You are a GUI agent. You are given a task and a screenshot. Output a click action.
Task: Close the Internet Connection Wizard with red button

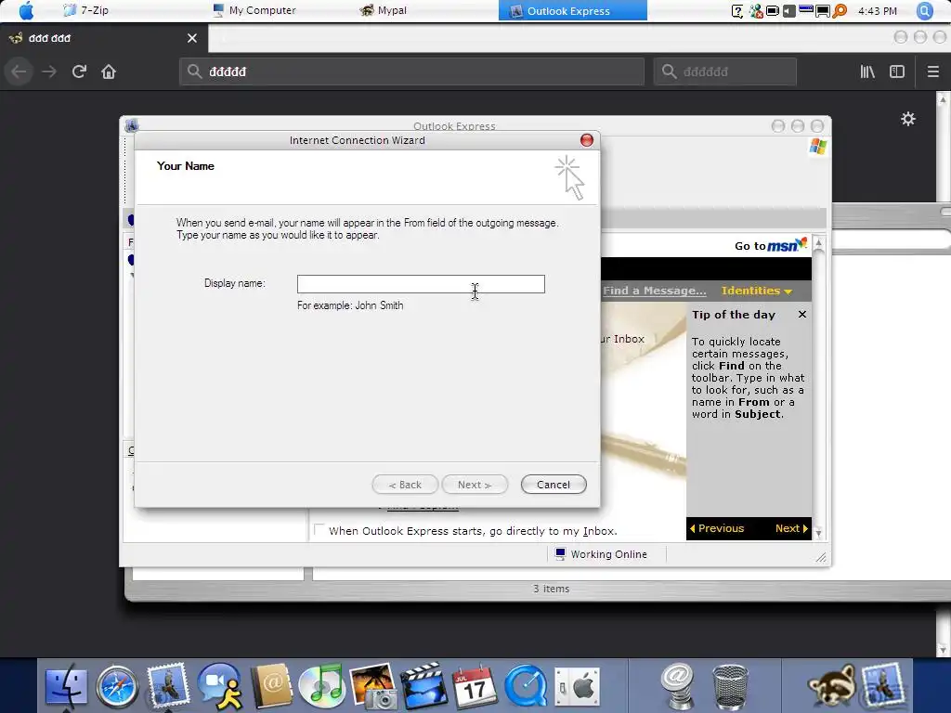tap(587, 140)
